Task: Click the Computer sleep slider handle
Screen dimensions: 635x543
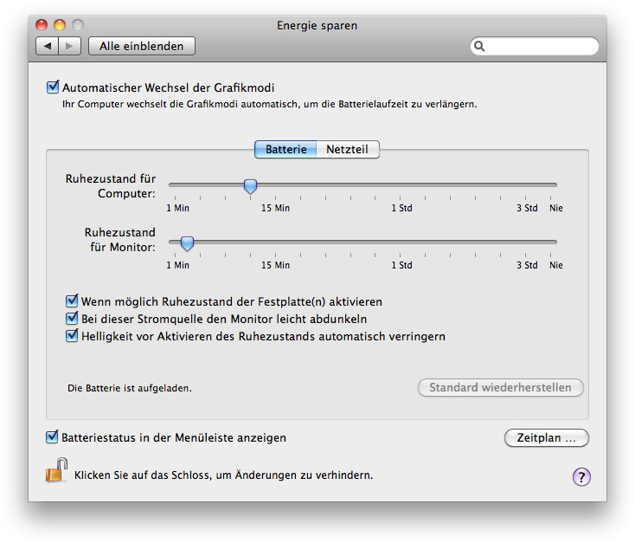Action: (x=250, y=186)
